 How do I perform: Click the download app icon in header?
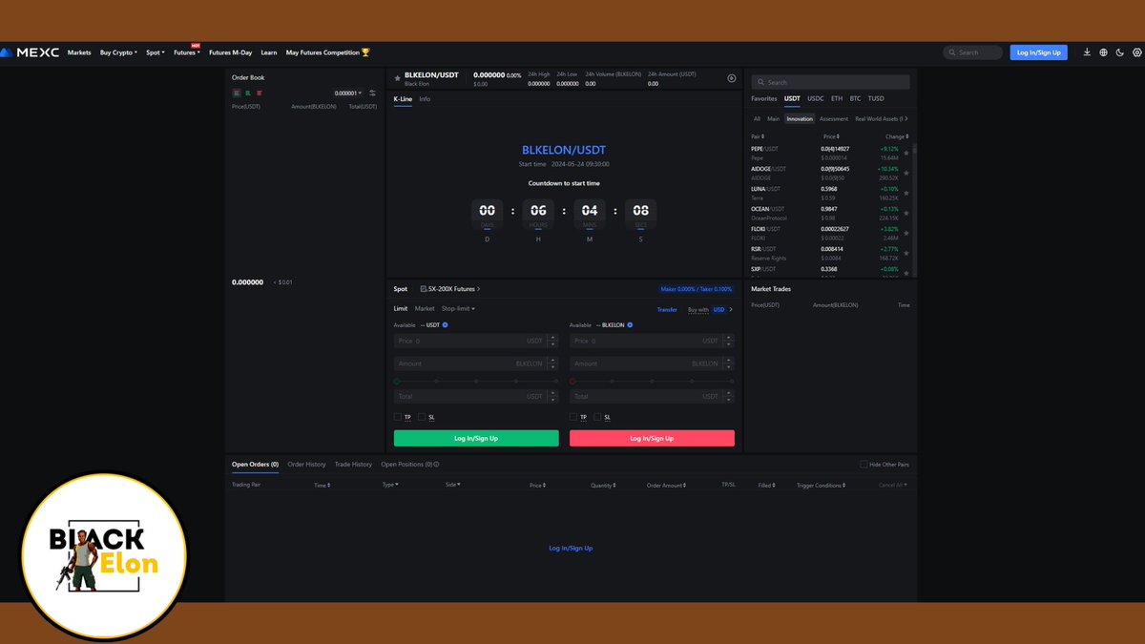tap(1087, 52)
